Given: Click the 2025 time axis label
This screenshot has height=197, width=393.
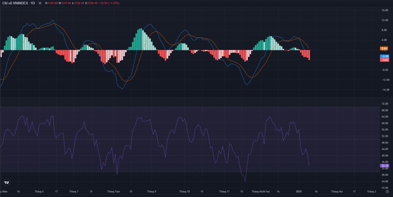Looking at the screenshot, I should point(299,192).
